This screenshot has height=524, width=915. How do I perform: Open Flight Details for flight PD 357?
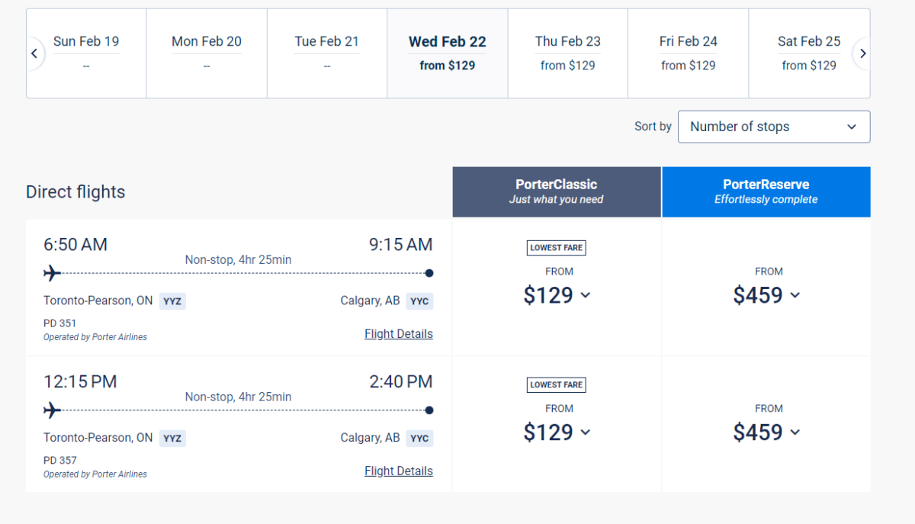coord(398,471)
